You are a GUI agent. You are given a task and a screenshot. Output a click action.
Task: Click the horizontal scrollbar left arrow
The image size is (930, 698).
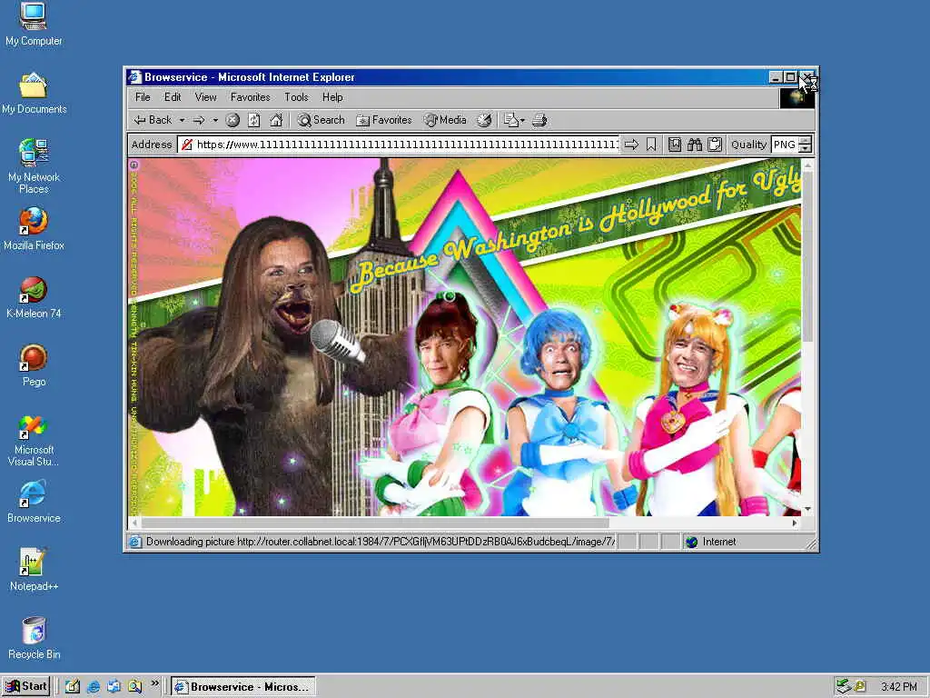pos(136,523)
